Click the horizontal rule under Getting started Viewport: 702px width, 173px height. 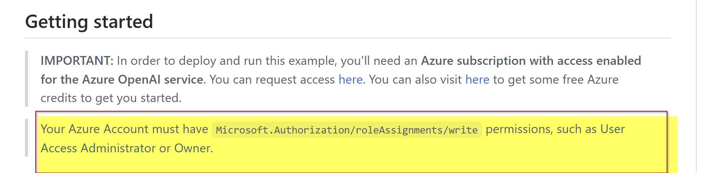click(x=348, y=38)
